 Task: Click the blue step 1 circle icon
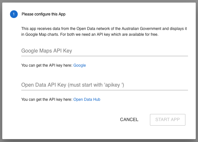pos(14,14)
